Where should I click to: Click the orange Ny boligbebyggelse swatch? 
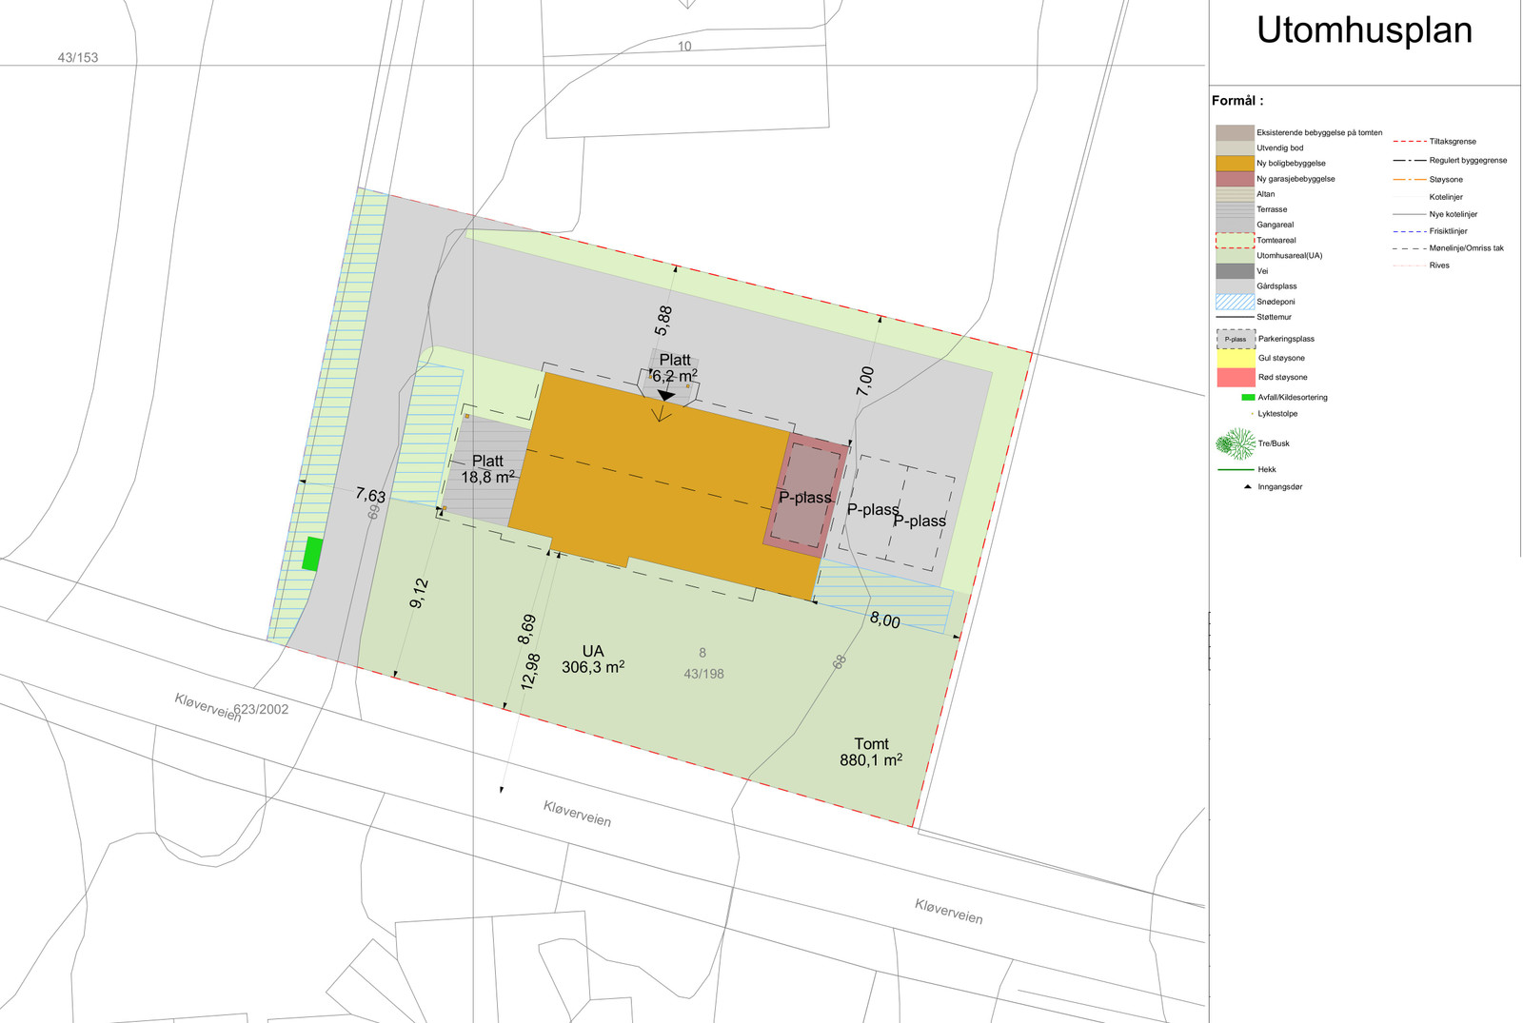[1235, 163]
